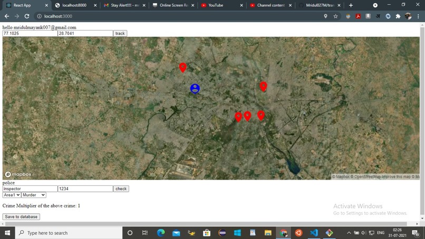Switch to the React App tab
425x239 pixels.
26,5
